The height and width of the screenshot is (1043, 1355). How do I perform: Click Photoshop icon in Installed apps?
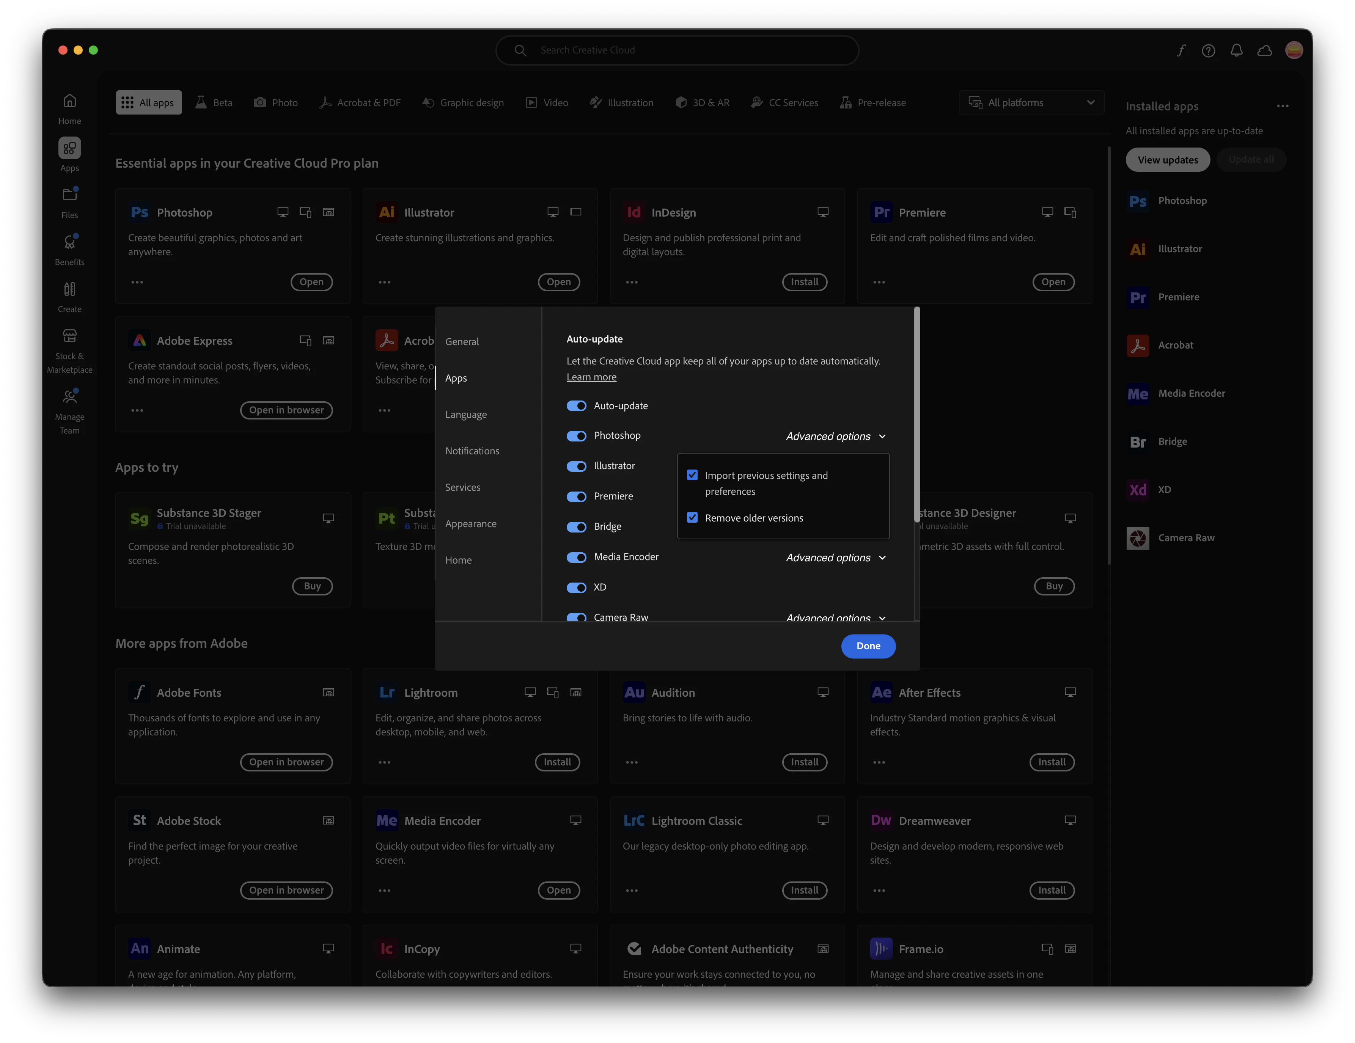(x=1138, y=201)
